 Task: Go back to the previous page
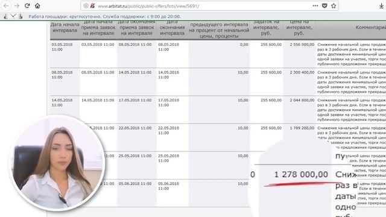coord(7,5)
